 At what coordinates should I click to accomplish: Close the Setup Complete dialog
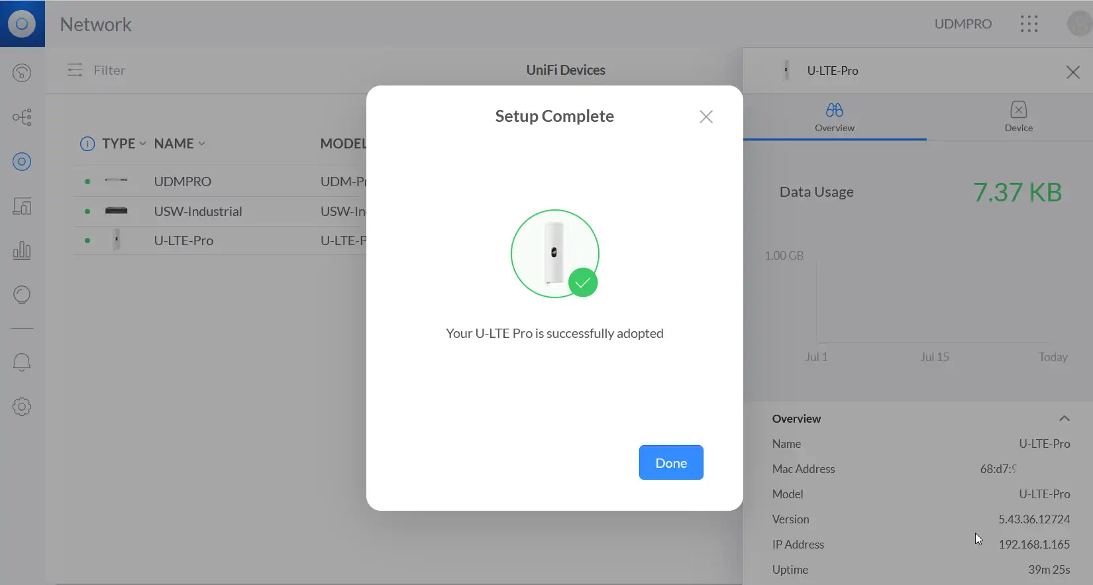(x=706, y=117)
